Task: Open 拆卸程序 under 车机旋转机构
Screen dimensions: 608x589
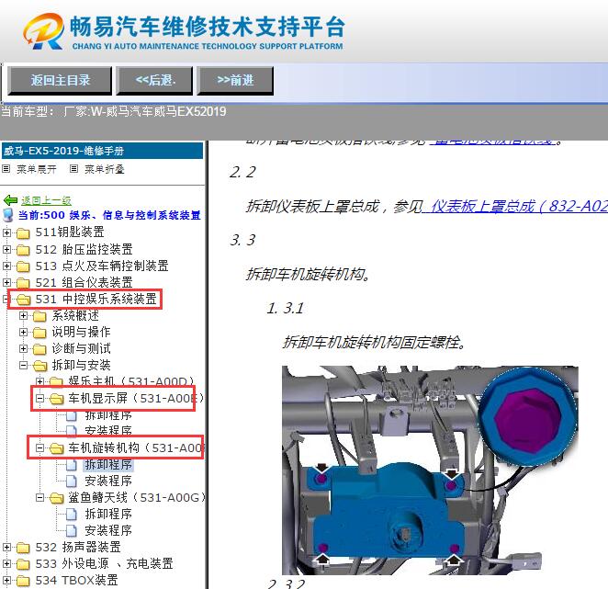Action: click(108, 465)
